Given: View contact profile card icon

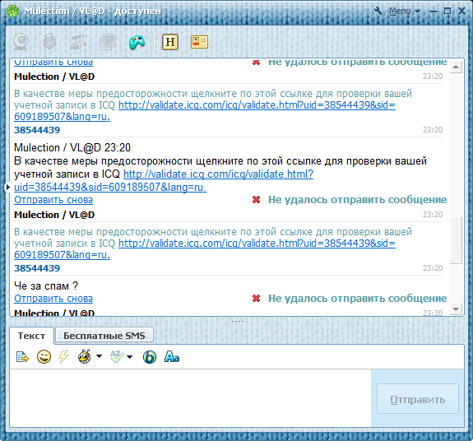Looking at the screenshot, I should (199, 42).
